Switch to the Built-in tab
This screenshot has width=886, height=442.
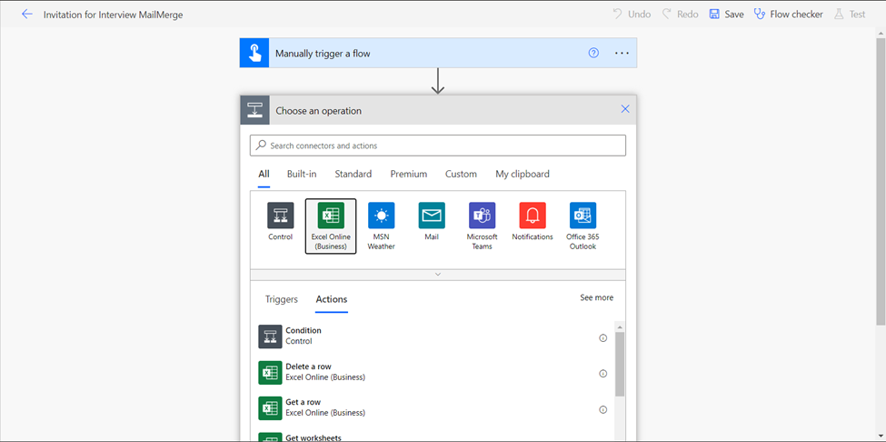(302, 174)
